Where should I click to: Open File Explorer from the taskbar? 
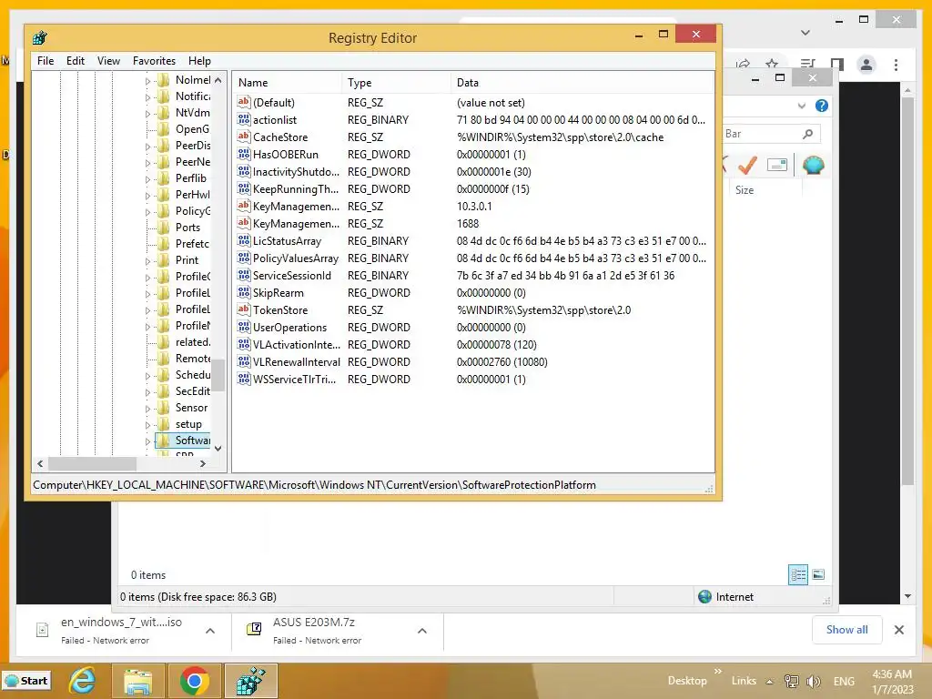tap(138, 681)
